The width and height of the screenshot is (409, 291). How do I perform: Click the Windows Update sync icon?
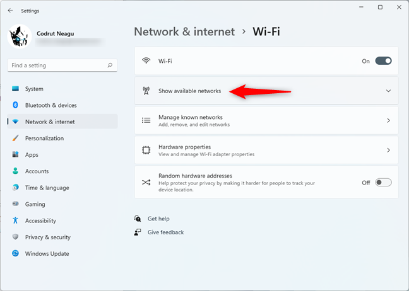coord(15,253)
